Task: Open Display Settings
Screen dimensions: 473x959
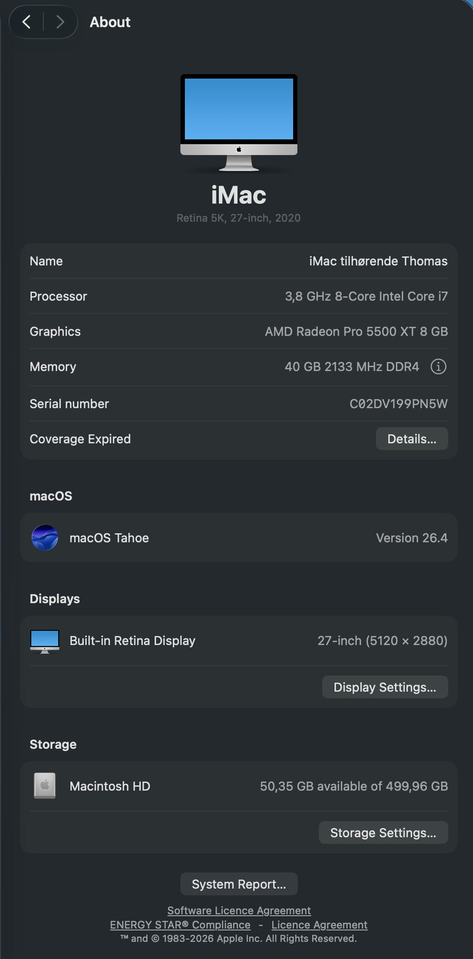Action: (385, 687)
